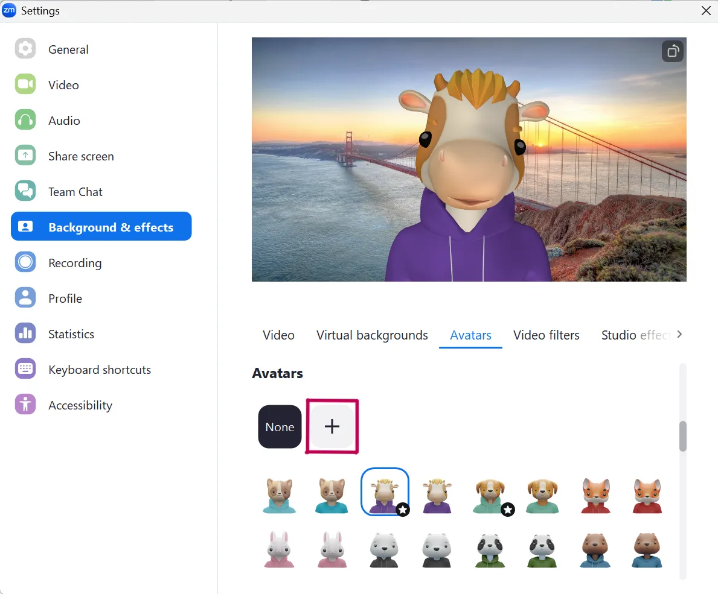Open Profile settings
The image size is (718, 594).
[x=65, y=299]
